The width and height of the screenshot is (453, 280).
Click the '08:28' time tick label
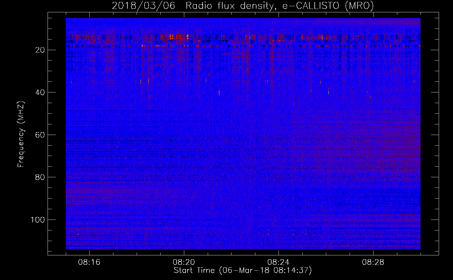coord(373,262)
